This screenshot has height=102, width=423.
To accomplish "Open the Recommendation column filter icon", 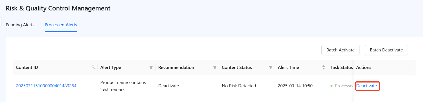I will [215, 68].
